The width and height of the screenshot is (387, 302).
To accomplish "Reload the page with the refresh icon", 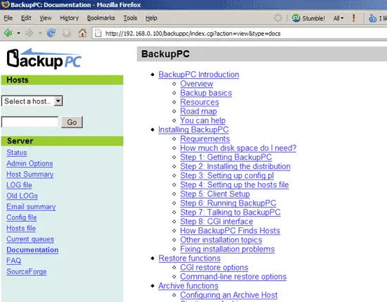I will click(51, 32).
